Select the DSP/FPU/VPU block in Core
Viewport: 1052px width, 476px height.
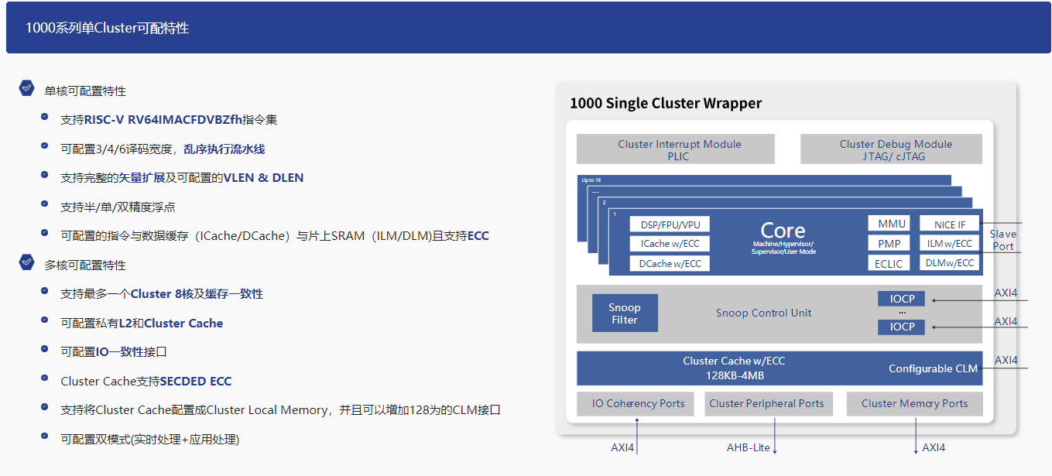pyautogui.click(x=670, y=224)
